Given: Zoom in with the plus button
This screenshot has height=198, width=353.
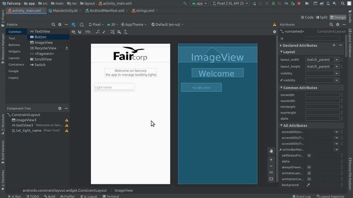Looking at the screenshot, I should [x=271, y=159].
